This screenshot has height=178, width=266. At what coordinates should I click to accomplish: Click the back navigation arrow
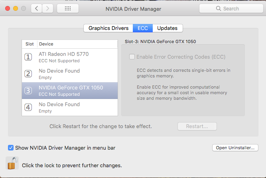(x=36, y=8)
